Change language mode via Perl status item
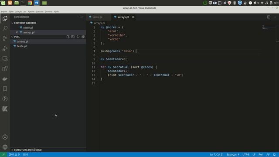Screen dimensions: 279x157 261,154
